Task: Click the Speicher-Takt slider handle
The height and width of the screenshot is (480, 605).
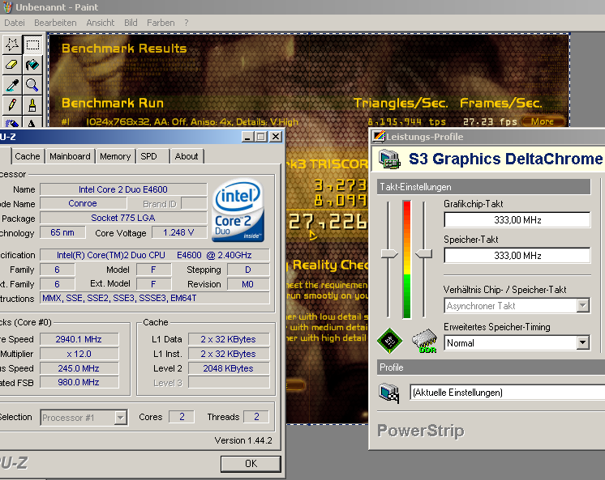Action: (423, 254)
